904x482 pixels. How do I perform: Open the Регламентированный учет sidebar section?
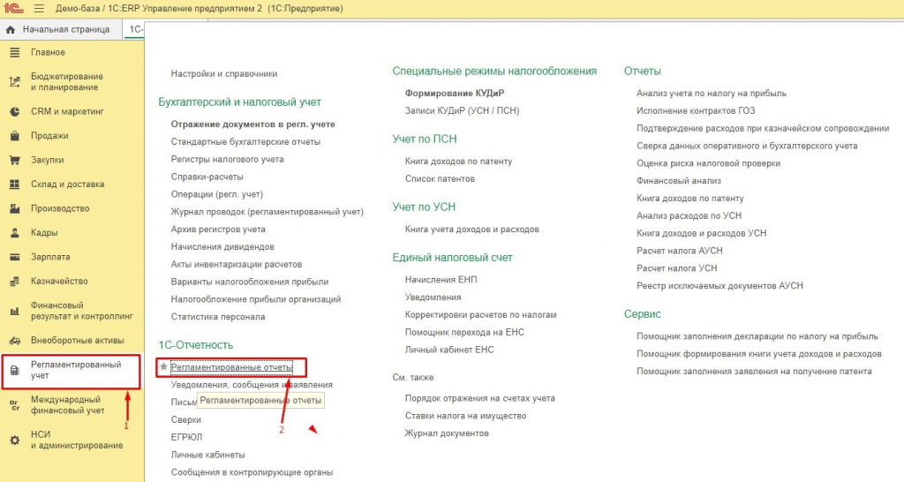point(76,370)
